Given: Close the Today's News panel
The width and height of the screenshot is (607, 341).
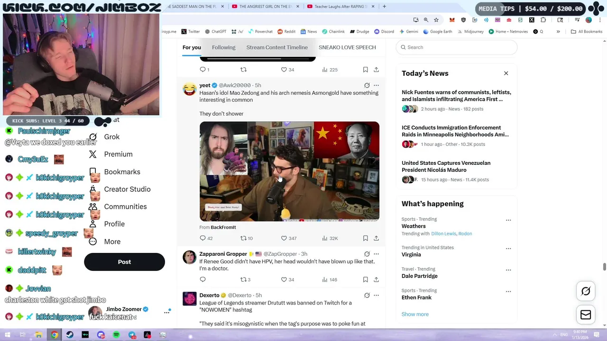Looking at the screenshot, I should (506, 73).
